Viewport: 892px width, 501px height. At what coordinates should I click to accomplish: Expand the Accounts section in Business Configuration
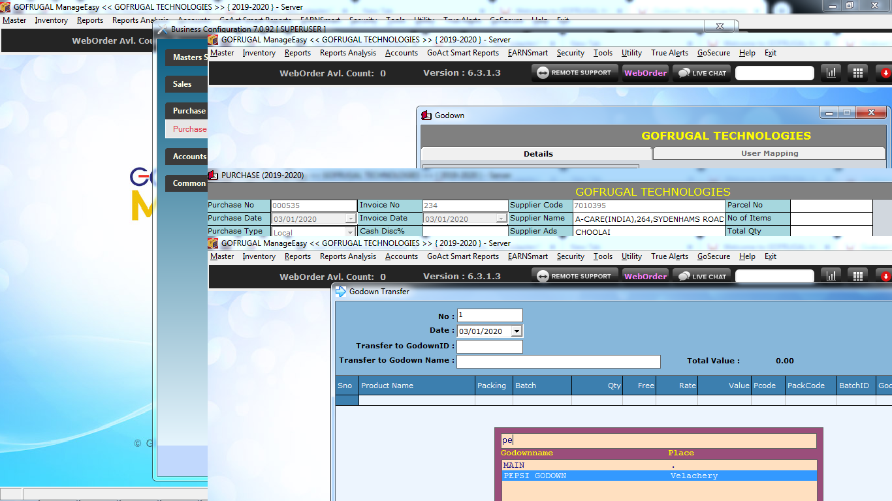coord(187,157)
